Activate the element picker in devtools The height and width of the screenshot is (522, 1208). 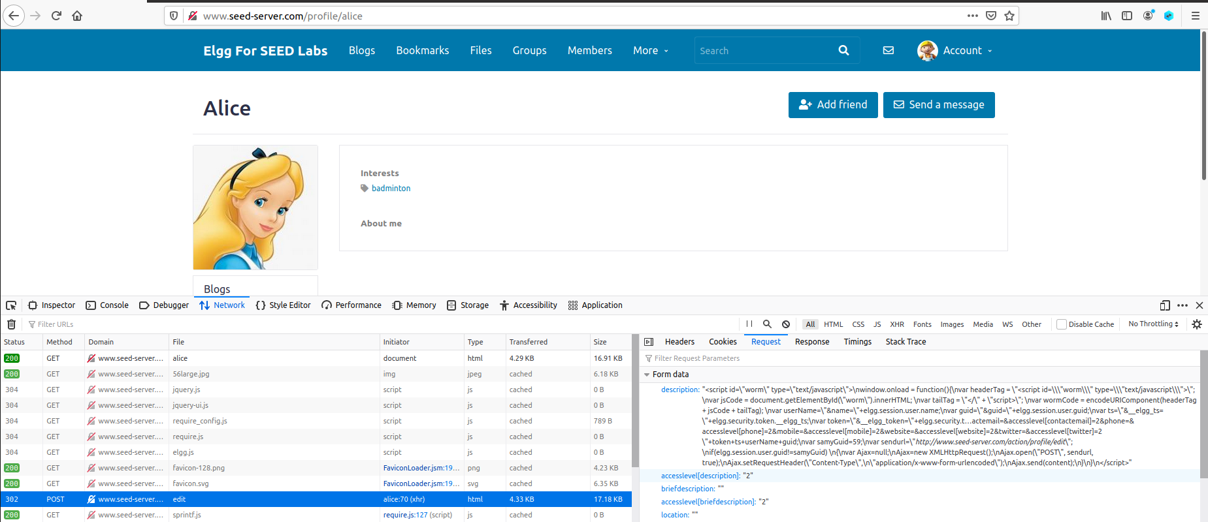[x=11, y=305]
